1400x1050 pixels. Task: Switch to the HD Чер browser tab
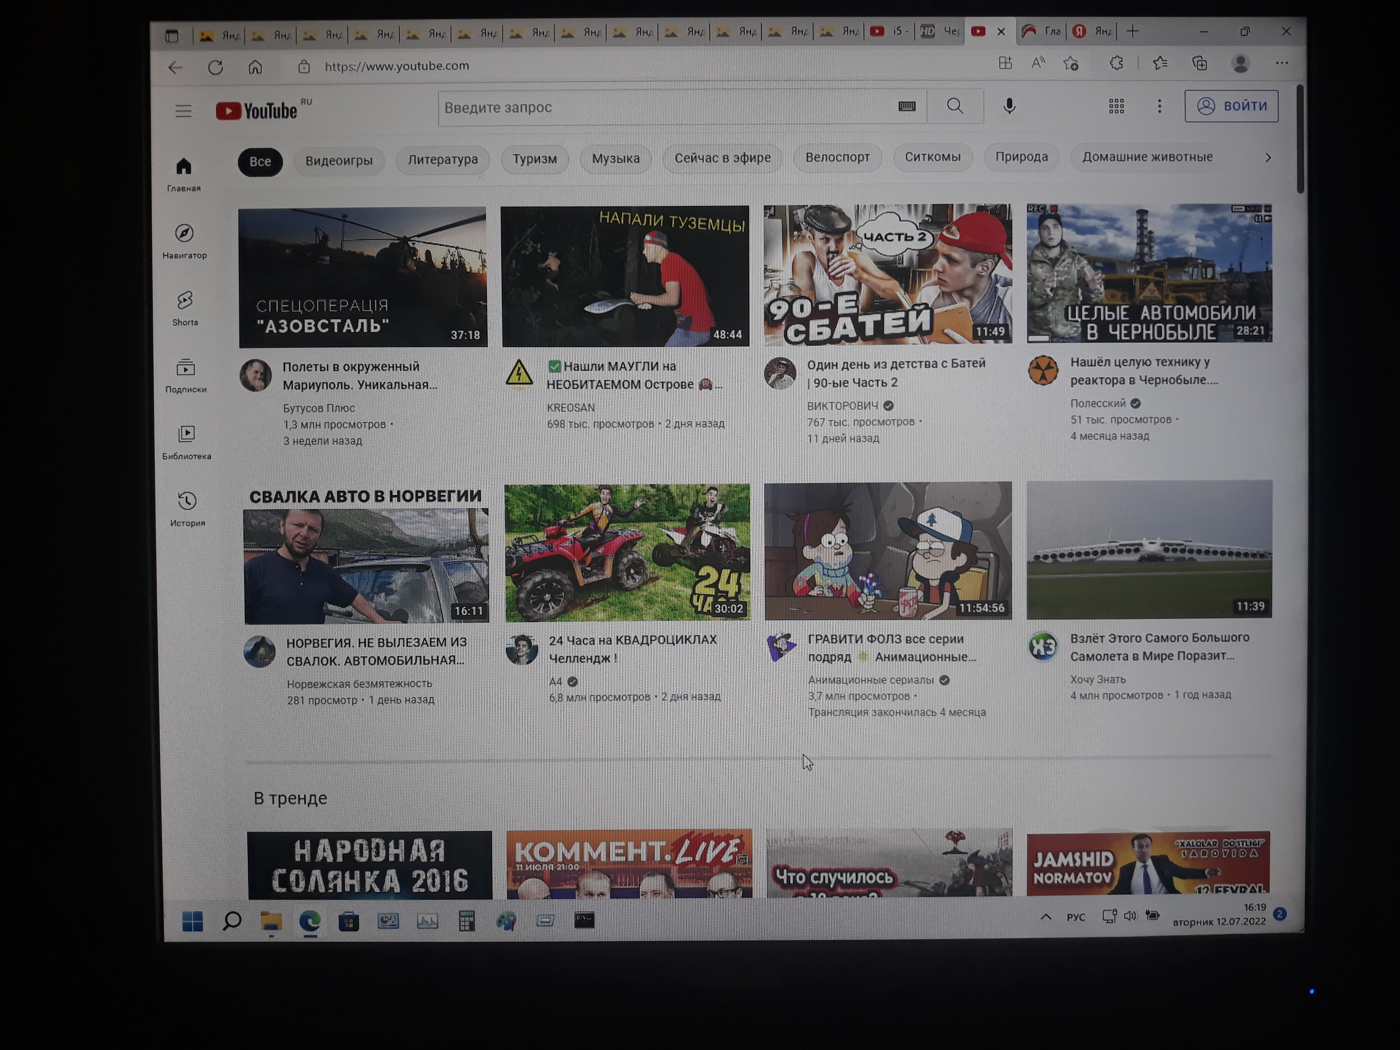pos(939,31)
